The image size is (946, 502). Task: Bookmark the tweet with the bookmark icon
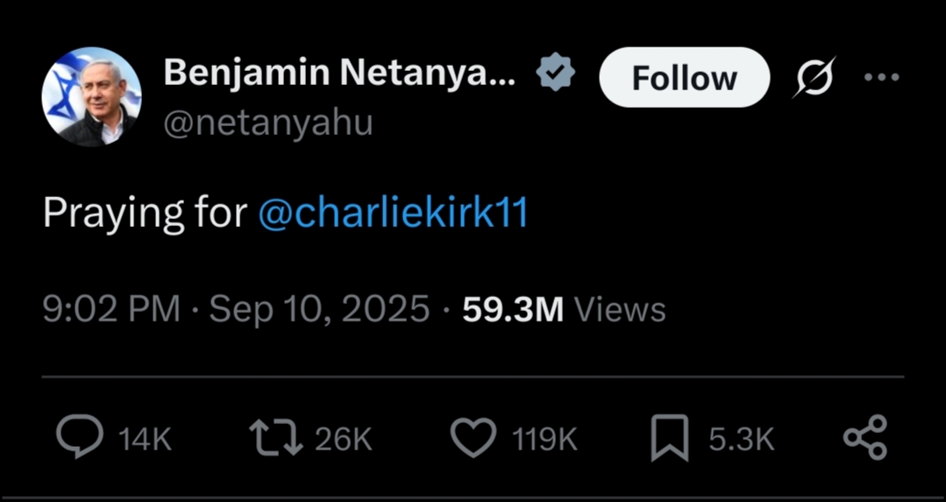point(669,438)
